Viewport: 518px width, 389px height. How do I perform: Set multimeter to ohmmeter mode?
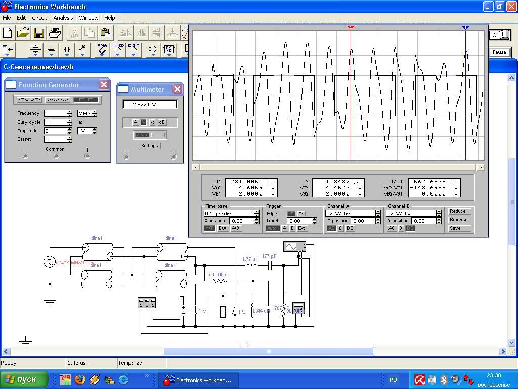coord(152,122)
